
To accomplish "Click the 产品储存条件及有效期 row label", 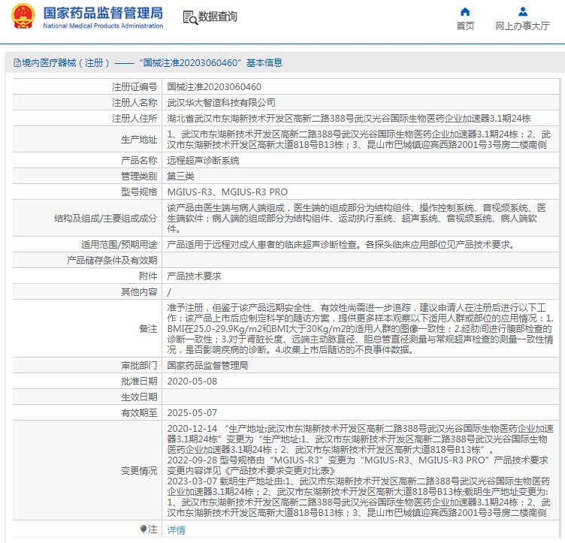I will pos(112,261).
